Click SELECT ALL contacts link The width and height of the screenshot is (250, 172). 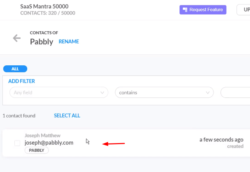click(x=67, y=116)
